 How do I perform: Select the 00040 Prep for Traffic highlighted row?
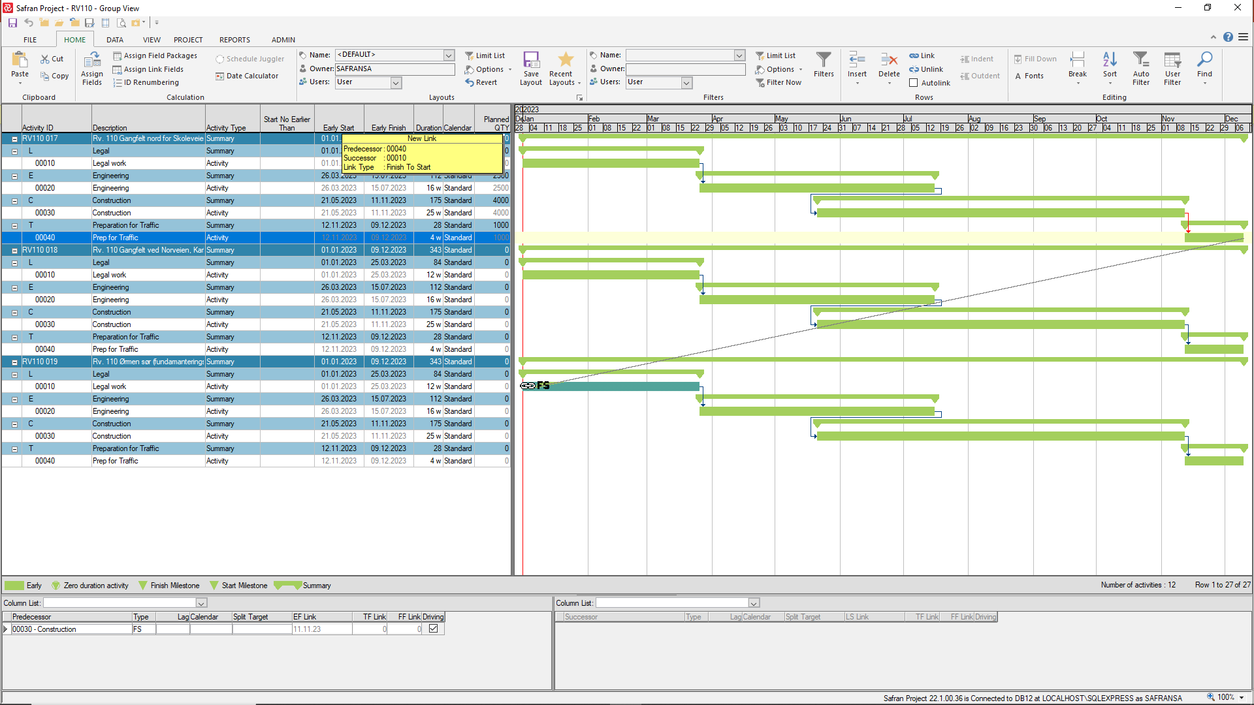pyautogui.click(x=255, y=238)
